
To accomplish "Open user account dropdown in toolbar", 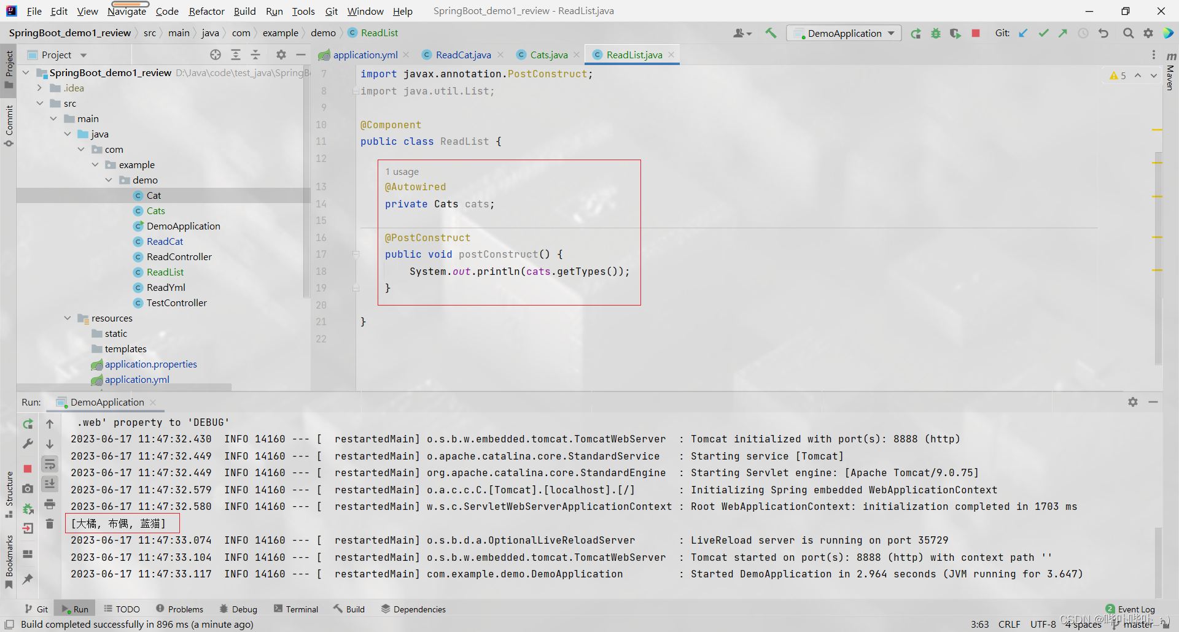I will click(742, 33).
